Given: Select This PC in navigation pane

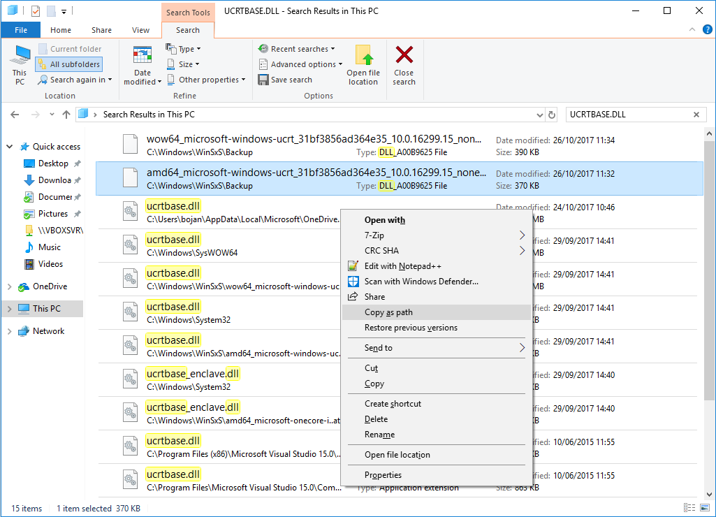Looking at the screenshot, I should (43, 309).
